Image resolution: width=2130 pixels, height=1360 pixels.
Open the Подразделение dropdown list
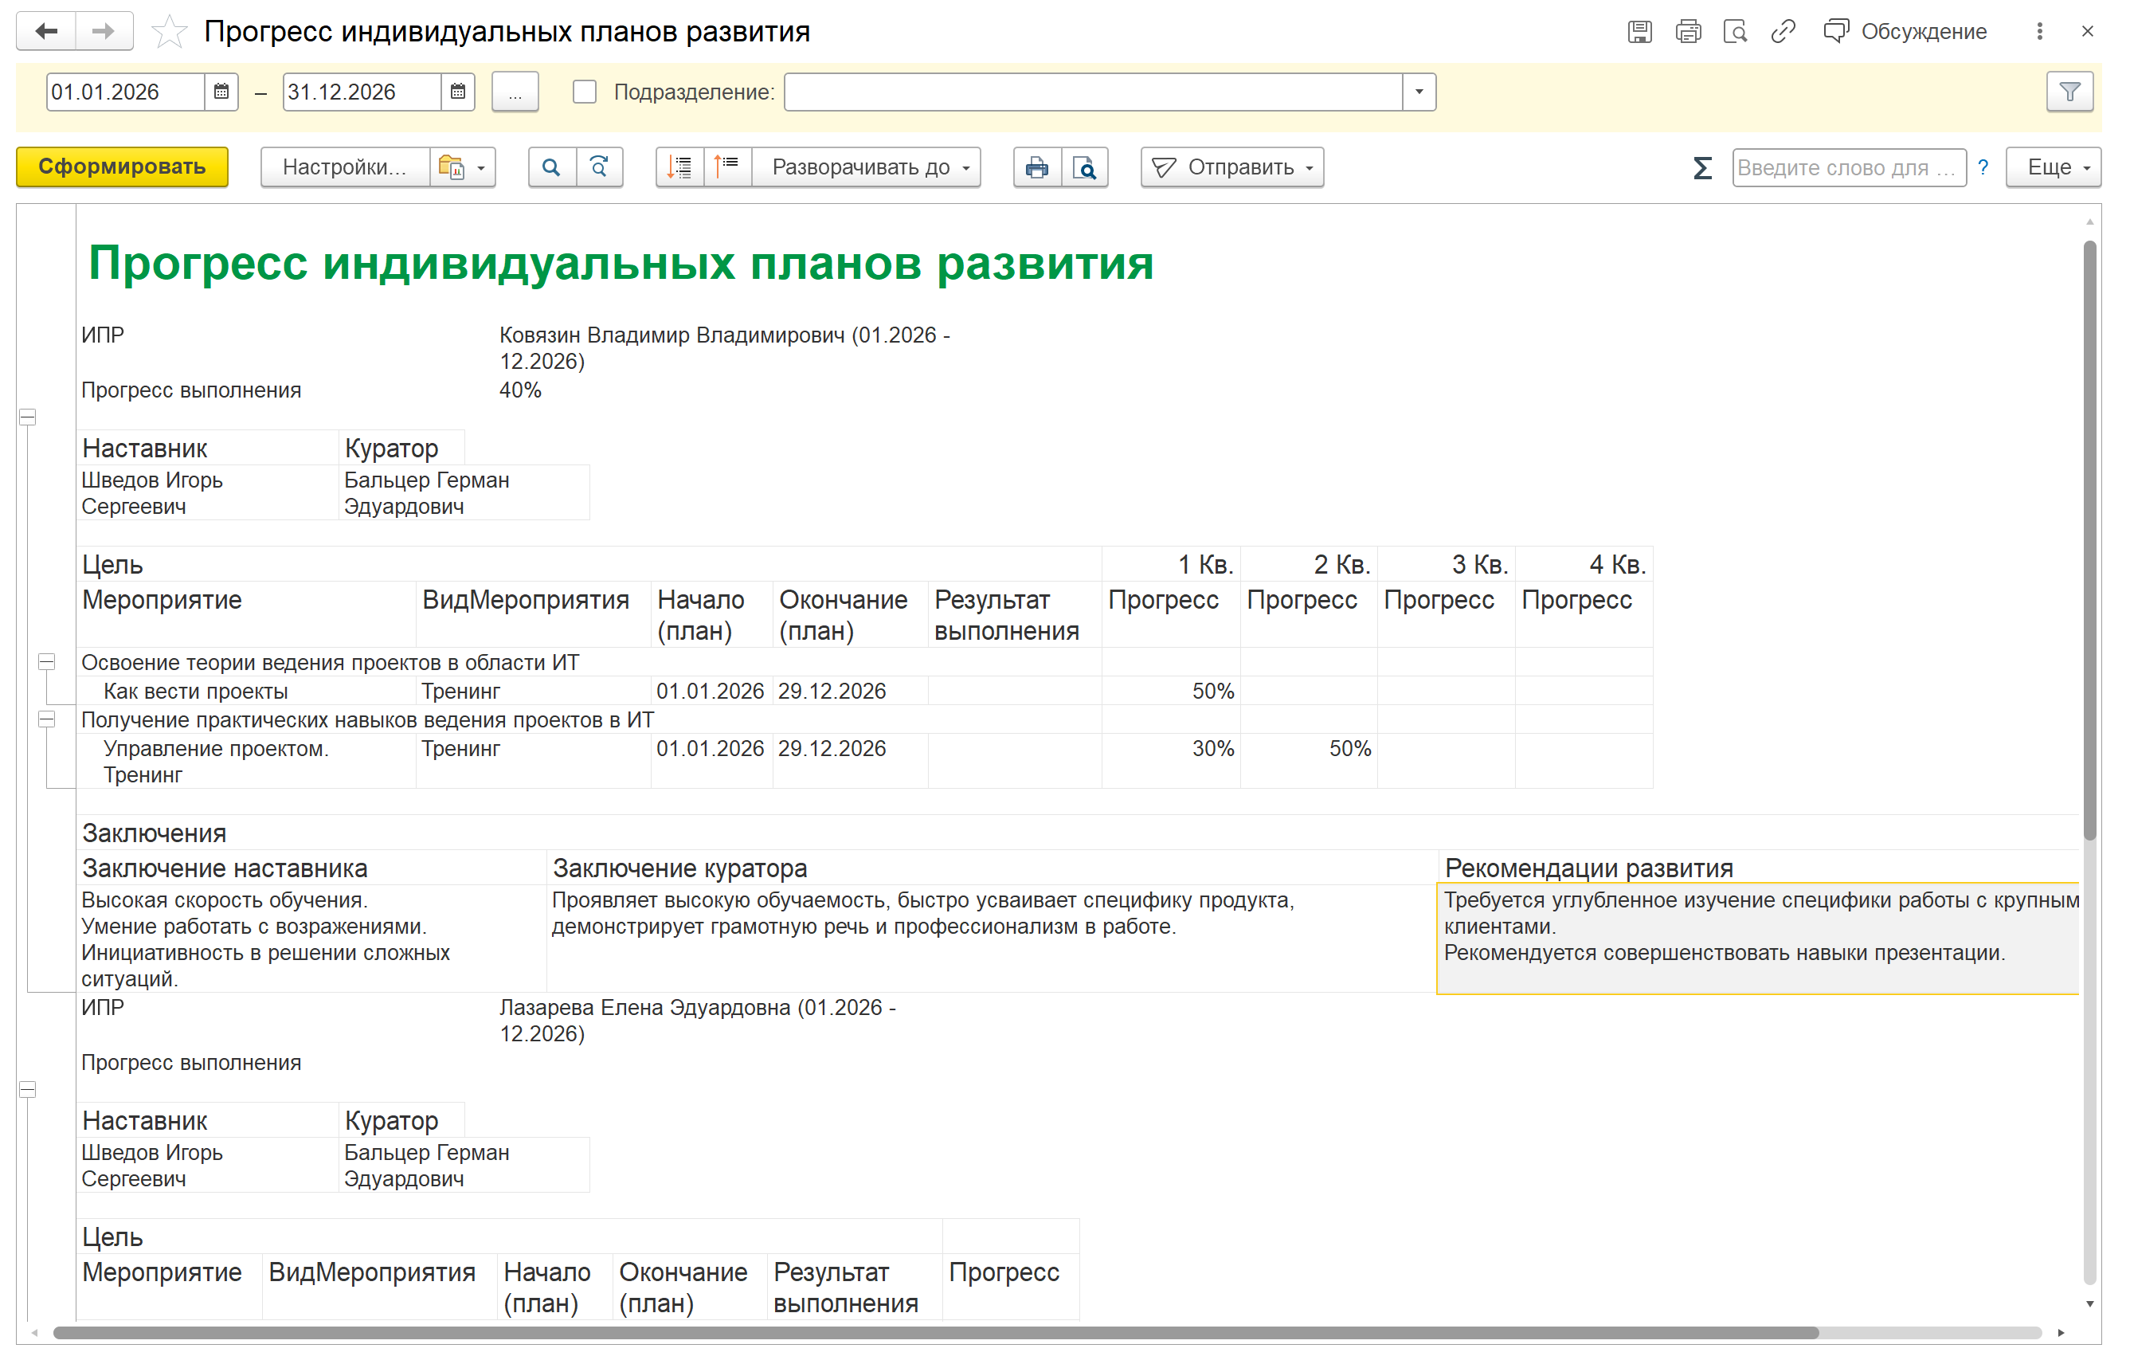pos(1419,92)
